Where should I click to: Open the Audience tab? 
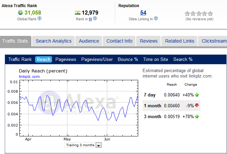coord(89,41)
